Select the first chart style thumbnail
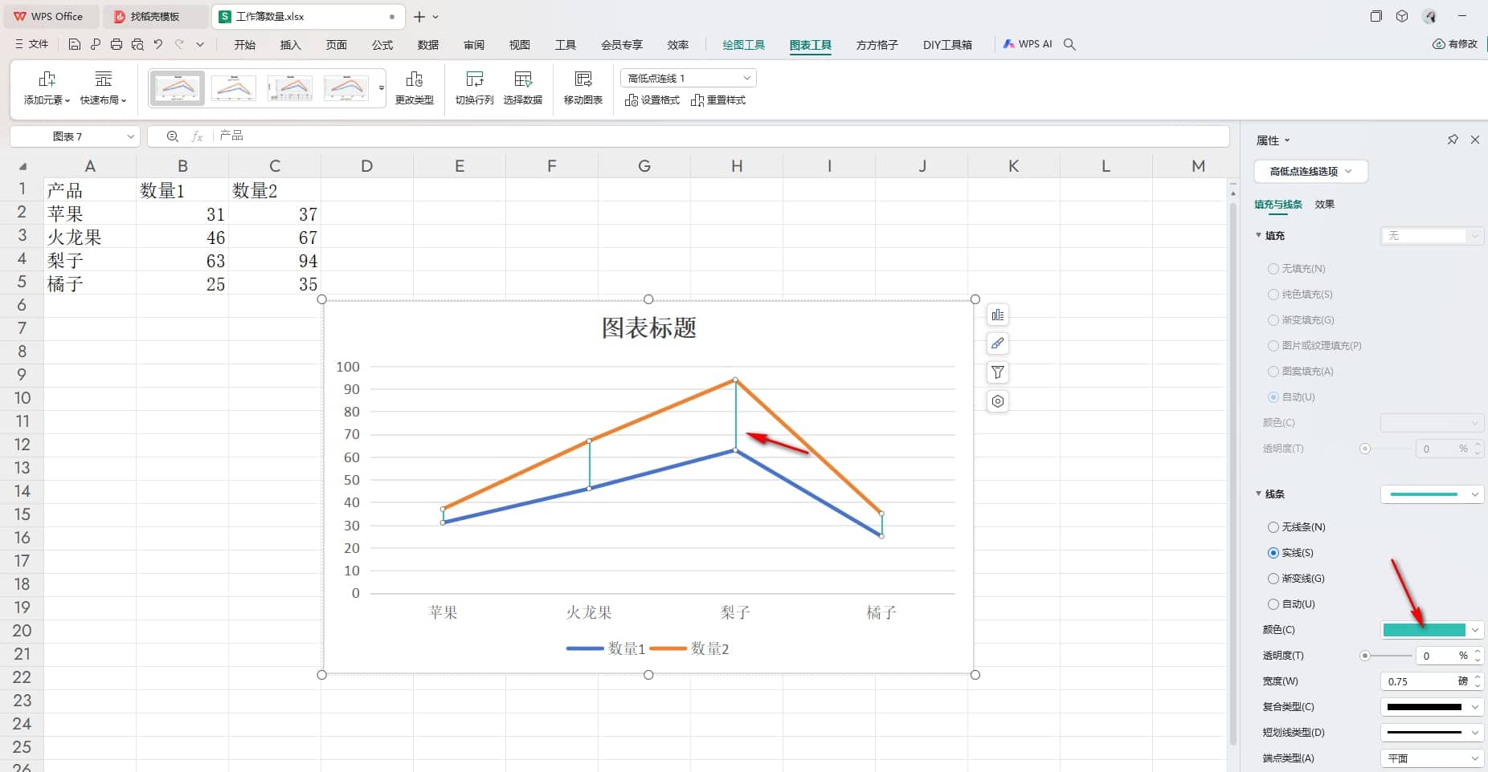 click(x=178, y=87)
